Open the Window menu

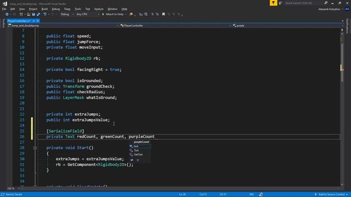click(x=112, y=9)
